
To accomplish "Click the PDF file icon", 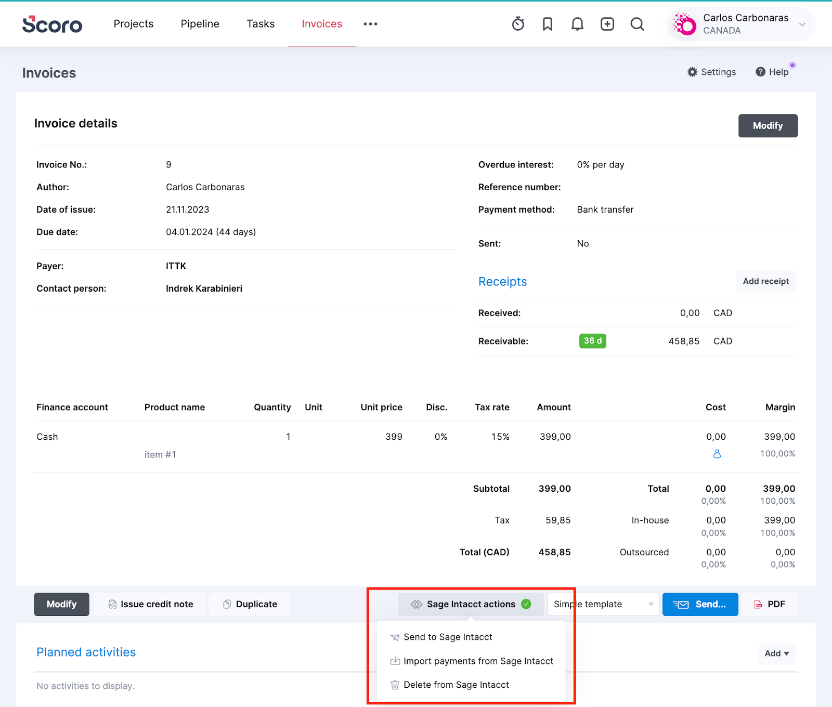I will click(x=758, y=605).
